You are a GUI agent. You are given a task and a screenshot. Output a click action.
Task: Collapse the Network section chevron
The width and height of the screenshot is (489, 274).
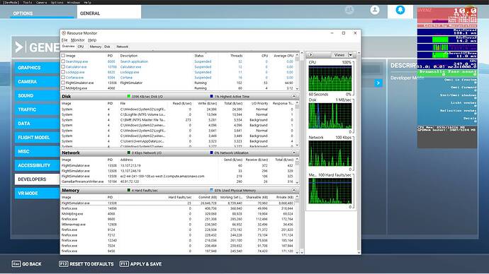point(294,153)
